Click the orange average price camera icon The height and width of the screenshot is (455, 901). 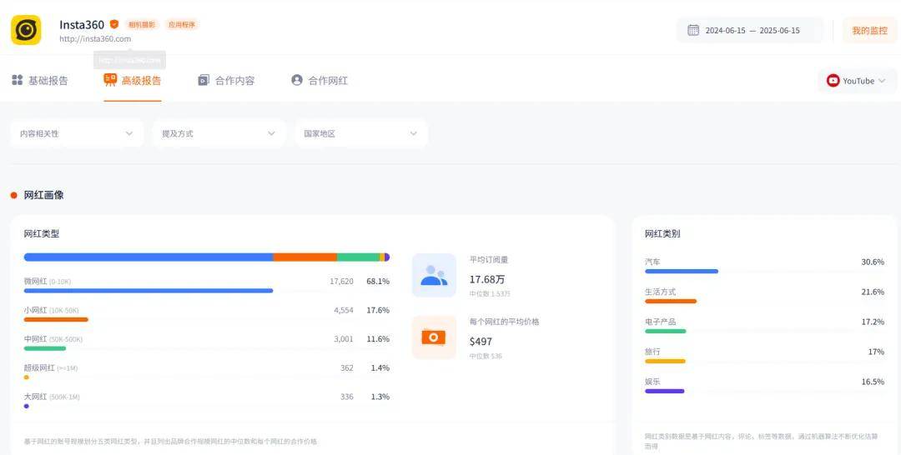coord(434,337)
